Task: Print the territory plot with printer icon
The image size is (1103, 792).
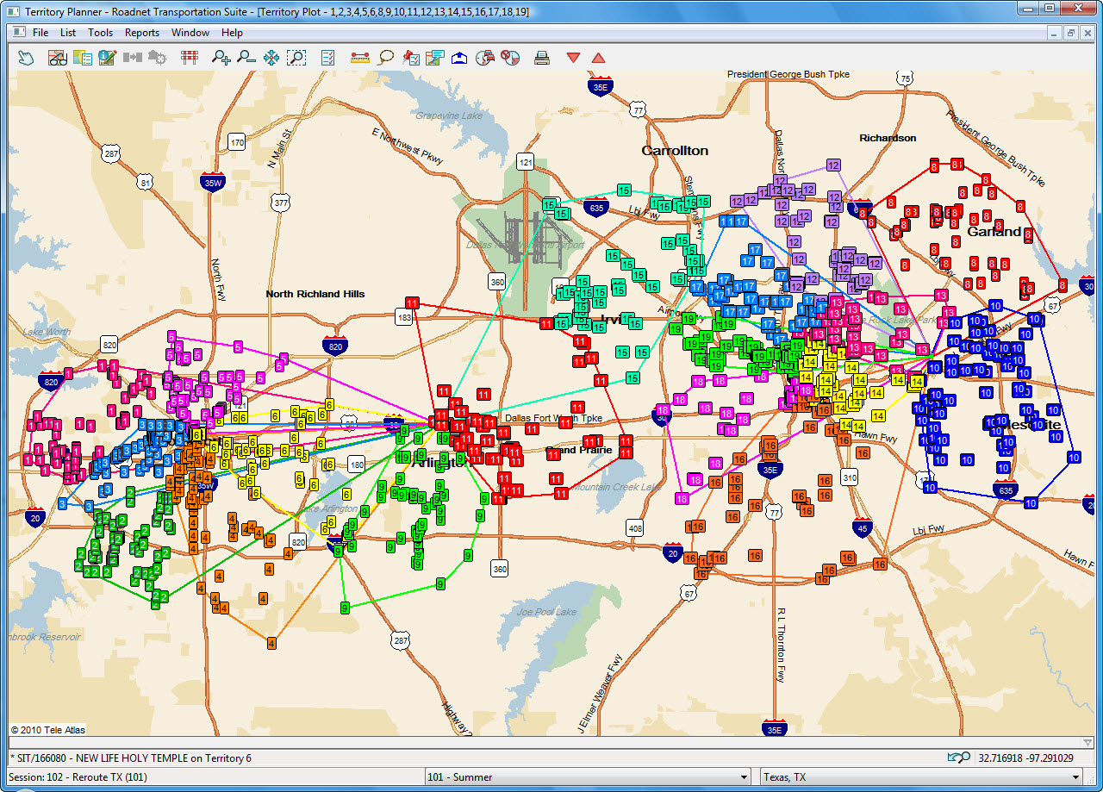Action: tap(542, 58)
